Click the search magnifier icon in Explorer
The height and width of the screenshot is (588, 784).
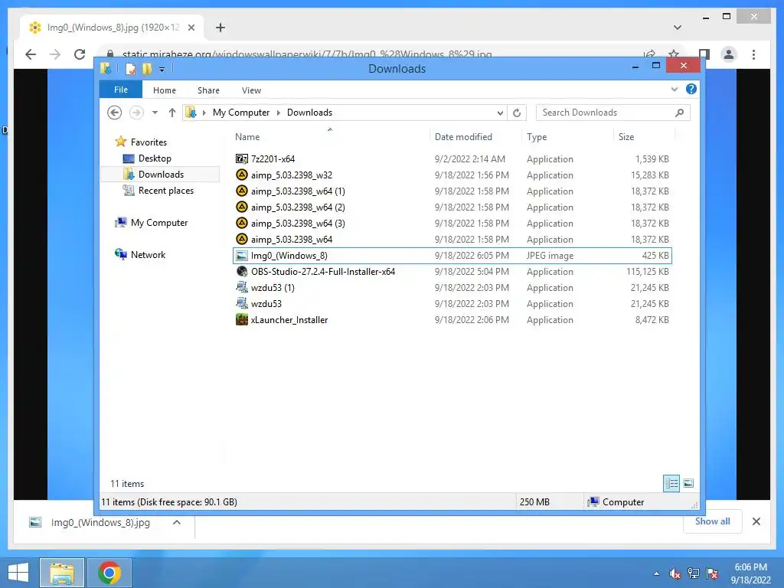pos(679,113)
